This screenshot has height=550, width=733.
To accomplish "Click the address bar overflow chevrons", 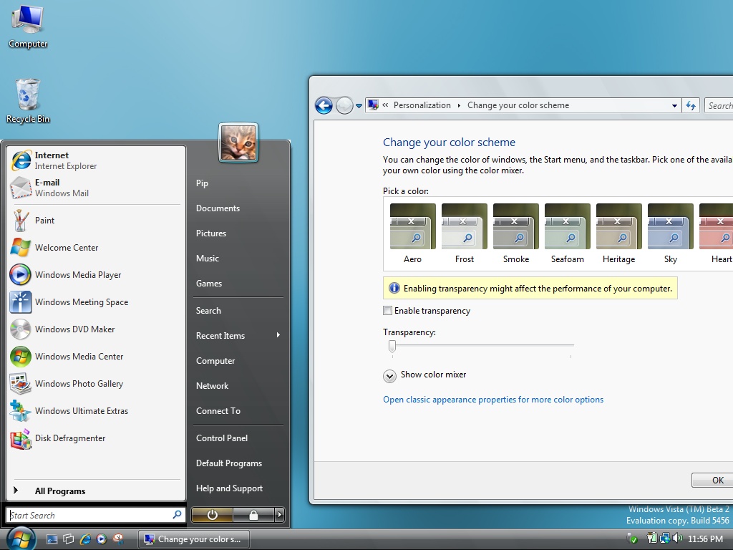I will click(385, 105).
